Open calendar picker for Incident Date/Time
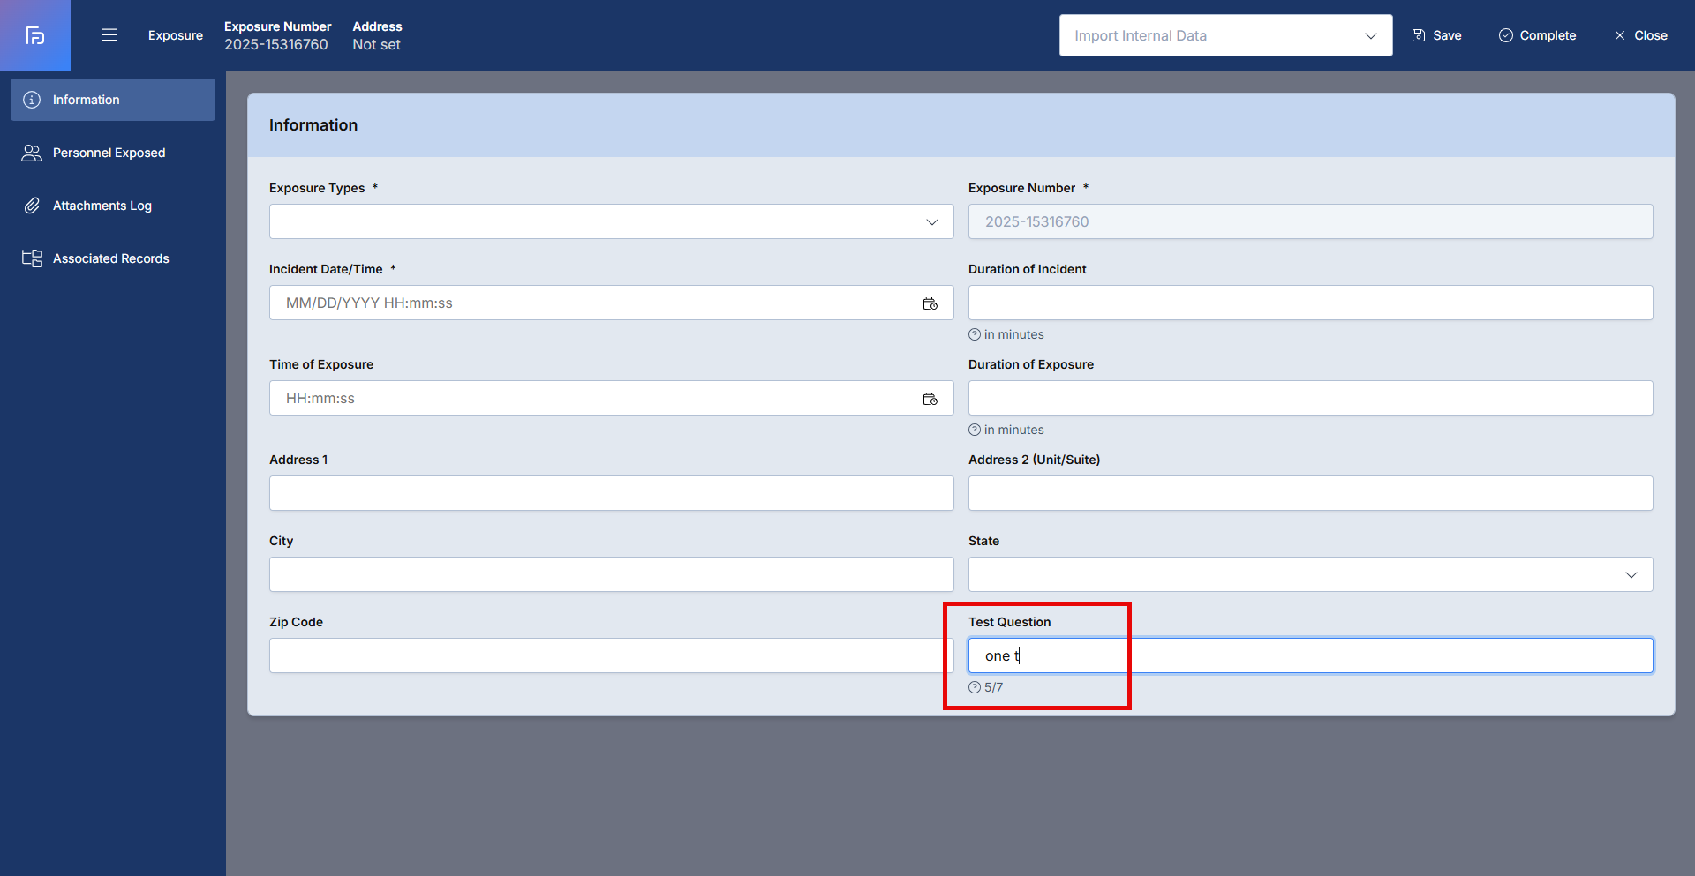The height and width of the screenshot is (876, 1695). click(x=930, y=303)
